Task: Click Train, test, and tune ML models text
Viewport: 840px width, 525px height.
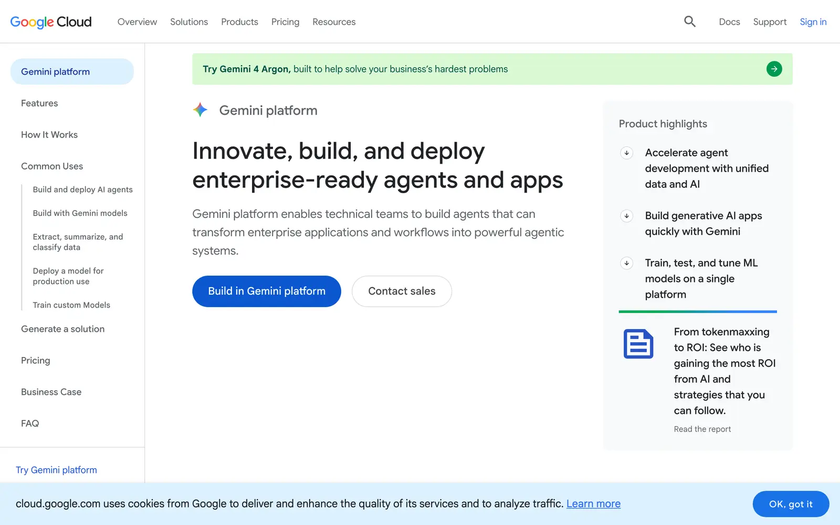Action: tap(701, 279)
